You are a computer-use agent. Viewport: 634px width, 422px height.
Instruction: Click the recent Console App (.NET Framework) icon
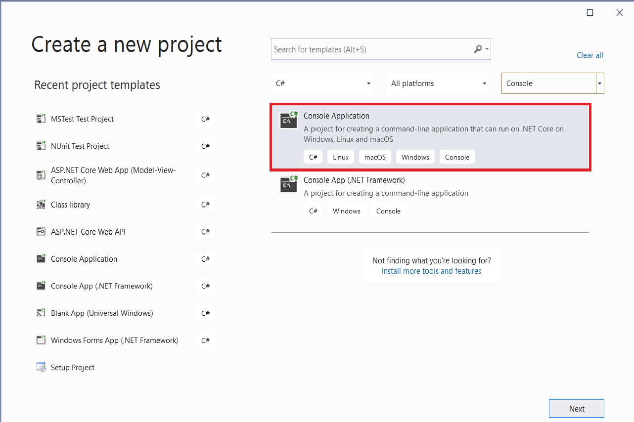[41, 286]
